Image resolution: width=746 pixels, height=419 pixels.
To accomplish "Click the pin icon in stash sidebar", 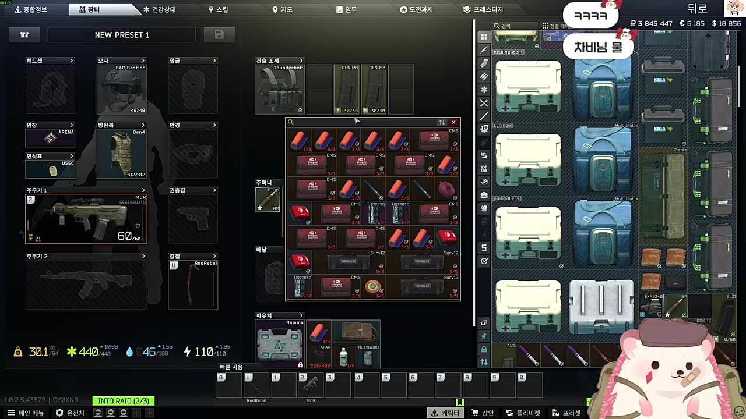I will 484,336.
